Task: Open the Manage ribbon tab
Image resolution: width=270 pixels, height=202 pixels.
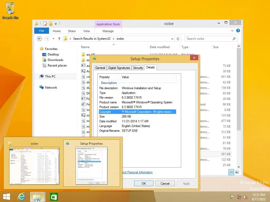Action: click(x=108, y=31)
